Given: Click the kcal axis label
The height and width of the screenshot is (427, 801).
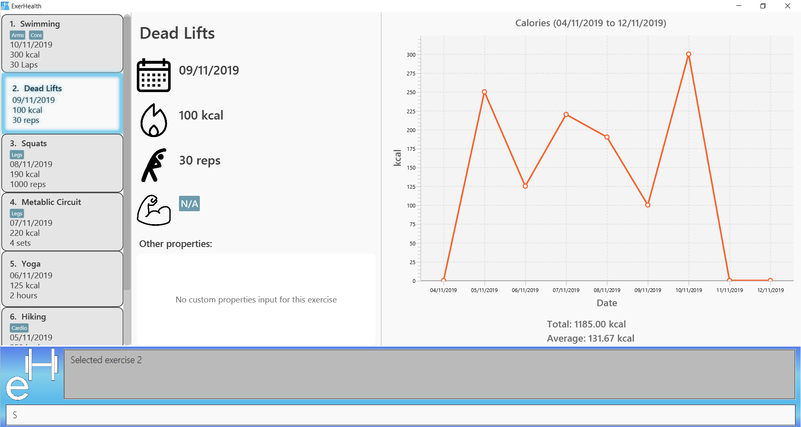Looking at the screenshot, I should pyautogui.click(x=397, y=158).
